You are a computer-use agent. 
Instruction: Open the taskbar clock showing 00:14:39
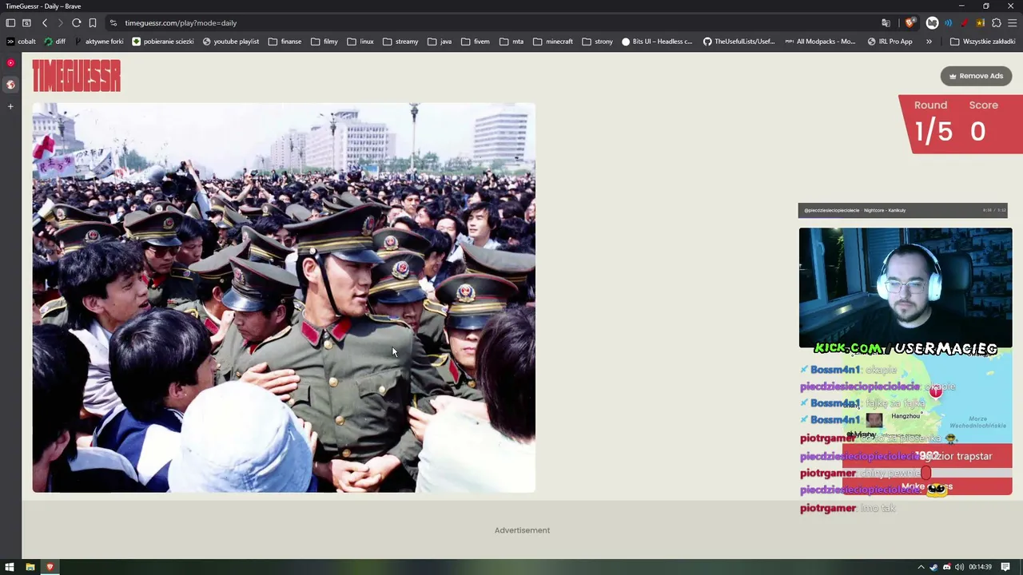pos(981,567)
